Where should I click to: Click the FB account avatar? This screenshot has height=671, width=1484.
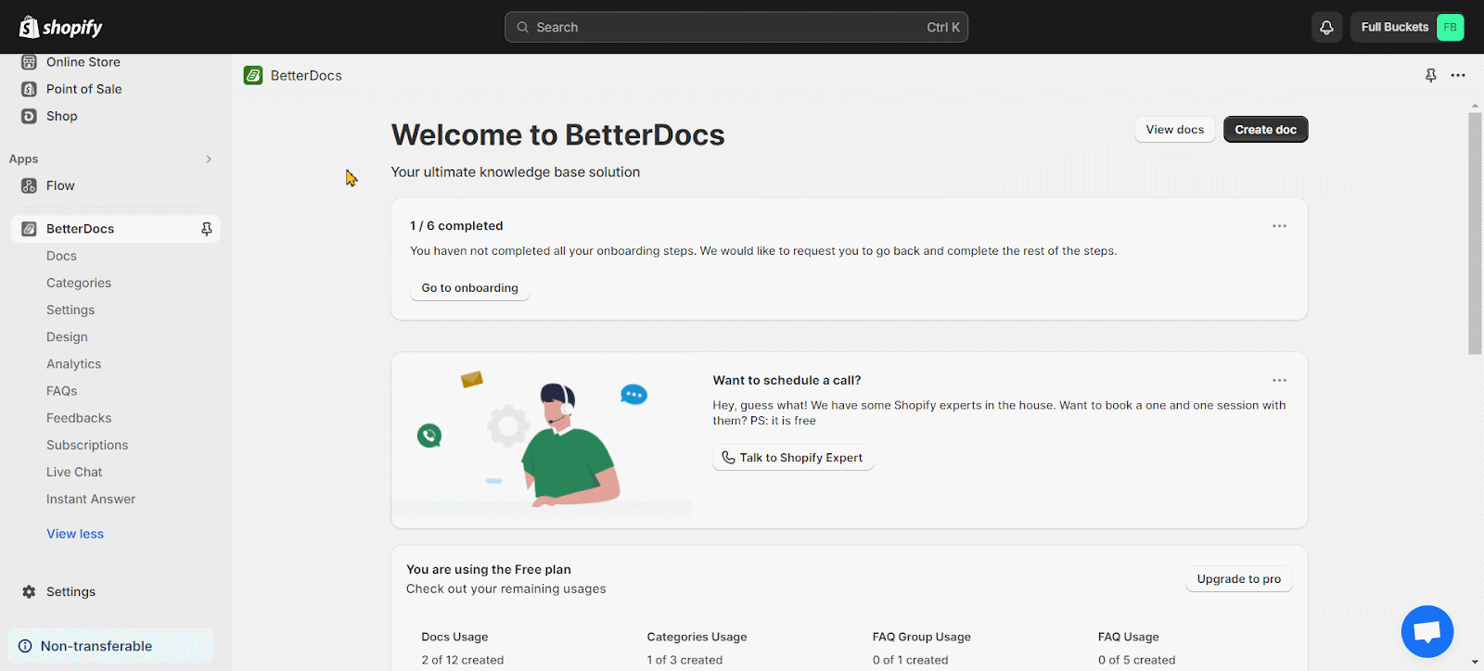click(x=1450, y=27)
